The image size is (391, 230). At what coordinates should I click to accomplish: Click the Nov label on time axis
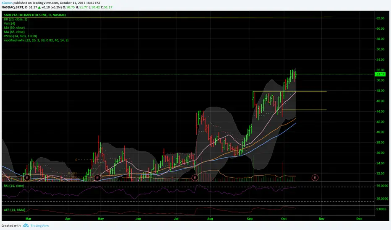(x=321, y=219)
